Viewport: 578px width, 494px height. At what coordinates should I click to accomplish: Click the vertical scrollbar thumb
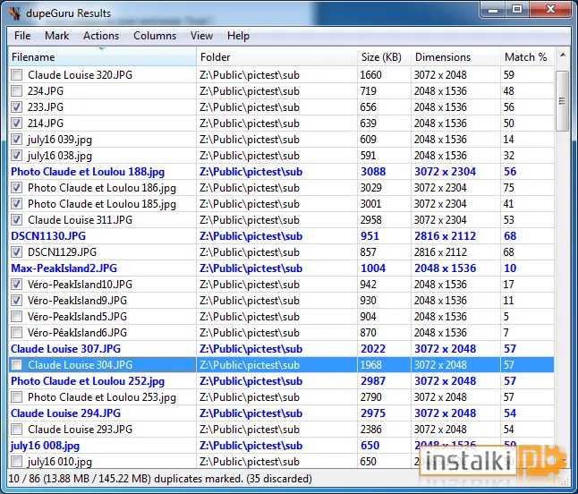click(563, 100)
